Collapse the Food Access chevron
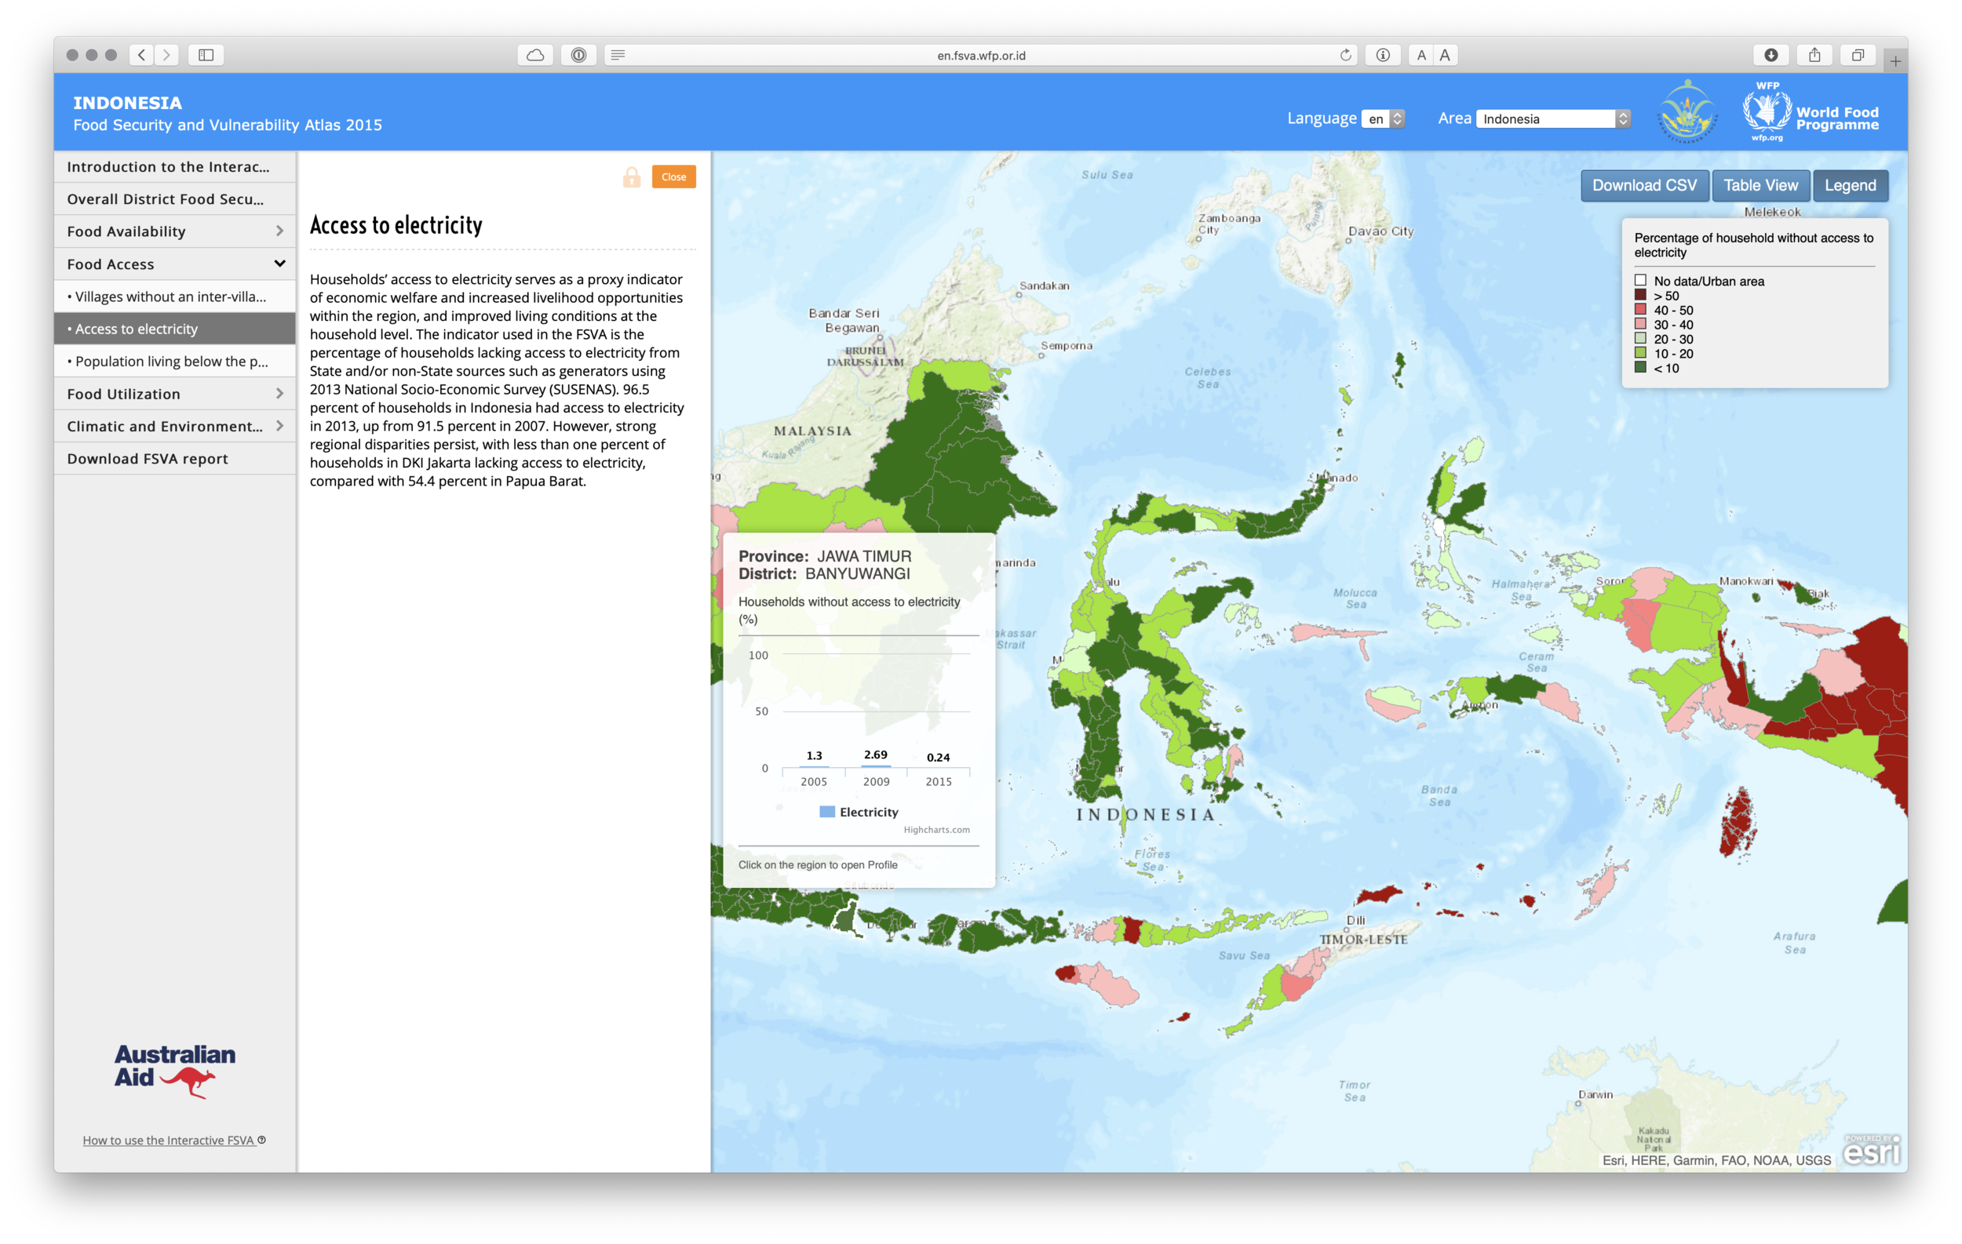The height and width of the screenshot is (1244, 1962). point(279,264)
